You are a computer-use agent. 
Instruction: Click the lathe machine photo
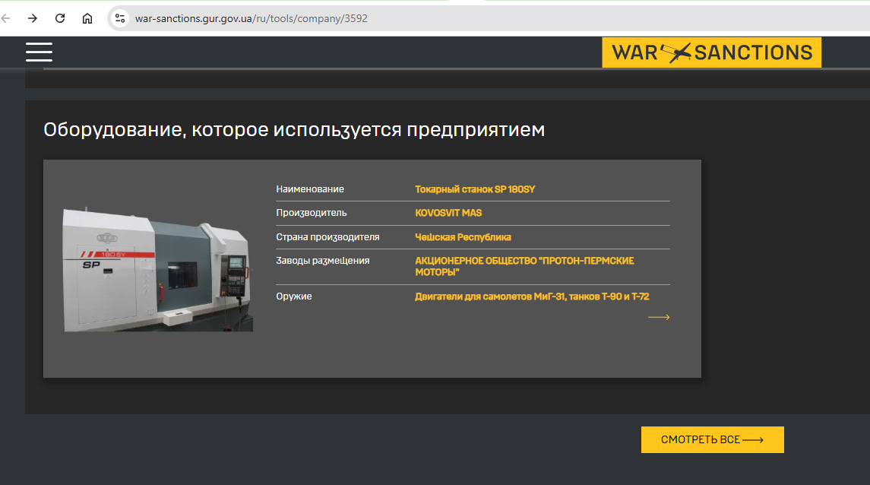(x=158, y=270)
